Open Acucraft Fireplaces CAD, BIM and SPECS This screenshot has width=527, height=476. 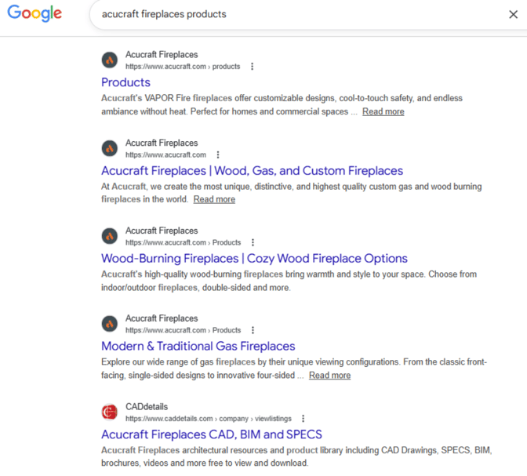[211, 434]
